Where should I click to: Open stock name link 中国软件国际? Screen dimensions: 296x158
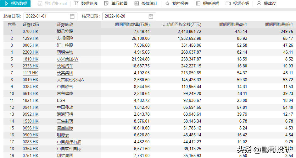point(69,149)
